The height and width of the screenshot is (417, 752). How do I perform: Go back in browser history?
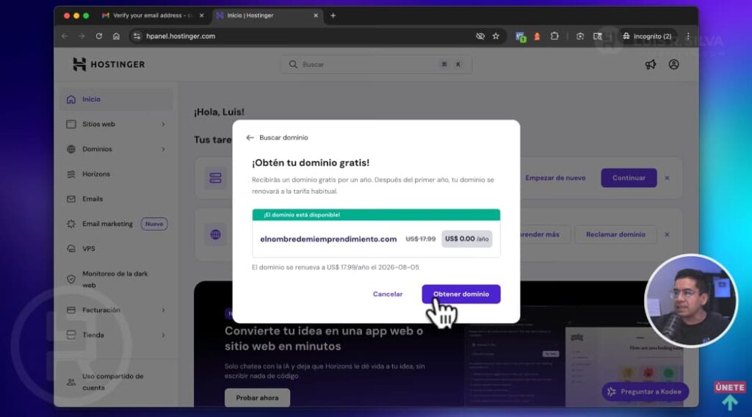65,36
